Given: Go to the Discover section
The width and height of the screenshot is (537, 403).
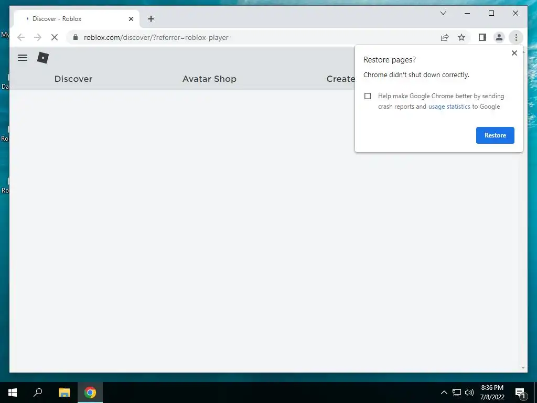Looking at the screenshot, I should [73, 79].
